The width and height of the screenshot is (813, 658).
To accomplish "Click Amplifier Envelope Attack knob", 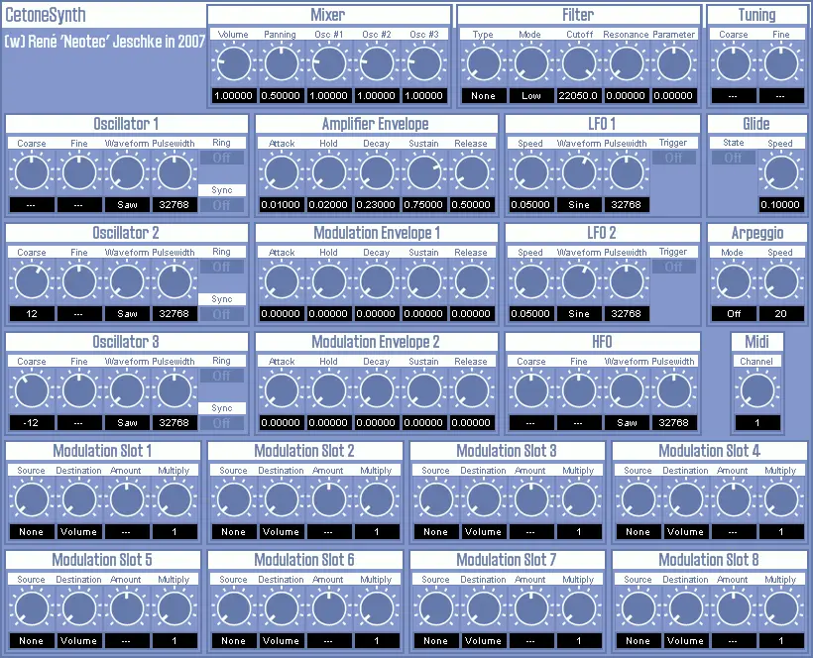I will click(x=281, y=172).
